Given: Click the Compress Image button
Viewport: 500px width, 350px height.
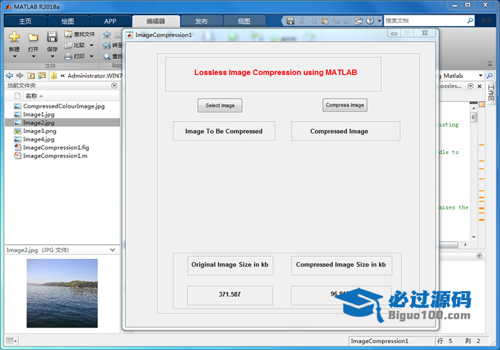Looking at the screenshot, I should (345, 105).
